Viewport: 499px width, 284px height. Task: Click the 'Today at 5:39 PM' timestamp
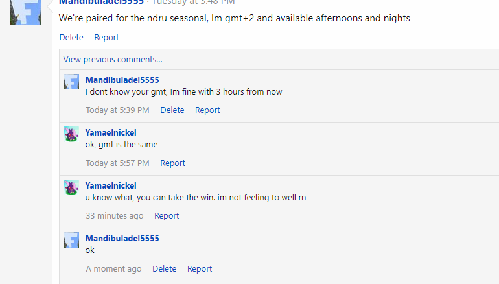click(x=117, y=110)
